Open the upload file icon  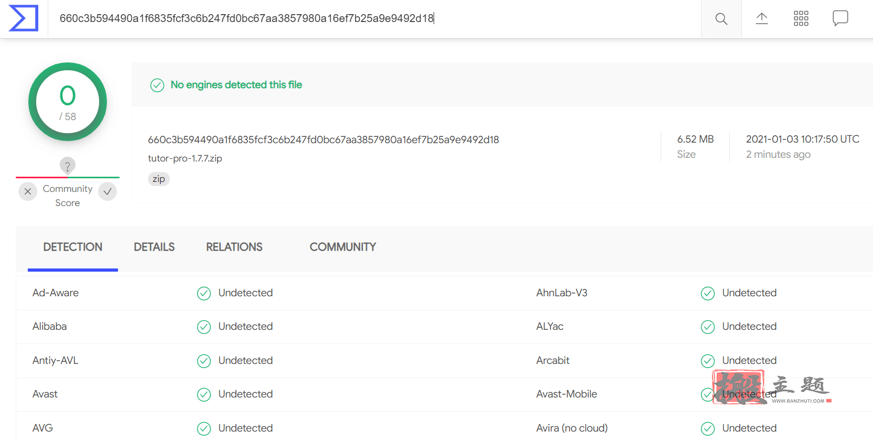pyautogui.click(x=762, y=18)
